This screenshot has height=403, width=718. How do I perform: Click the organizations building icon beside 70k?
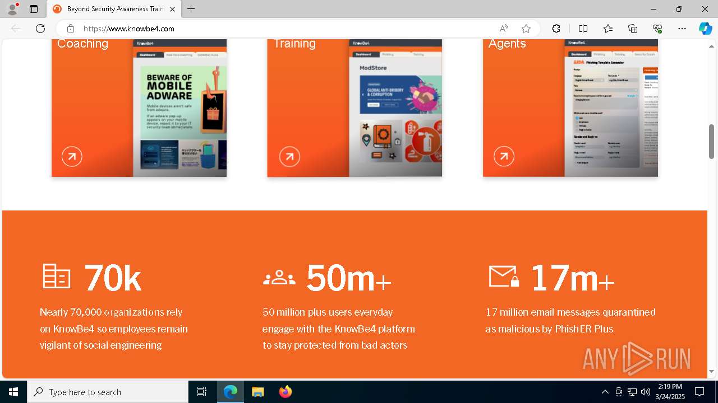[x=57, y=277]
